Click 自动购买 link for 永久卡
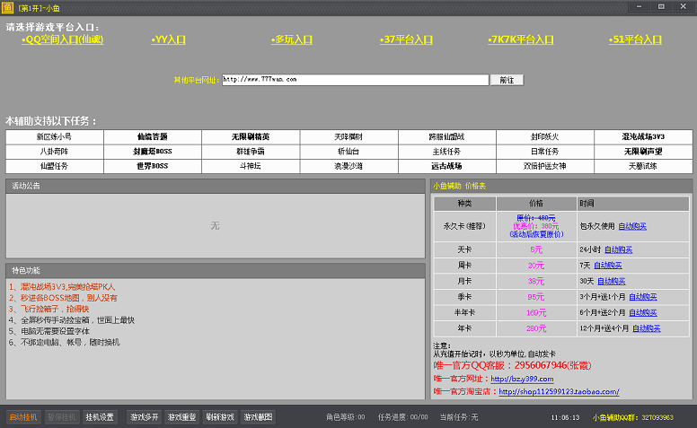 click(632, 226)
